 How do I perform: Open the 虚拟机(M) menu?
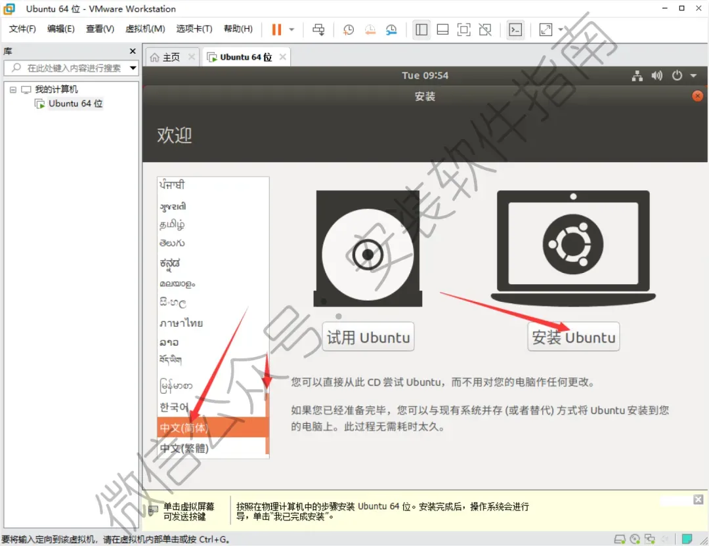tap(145, 29)
